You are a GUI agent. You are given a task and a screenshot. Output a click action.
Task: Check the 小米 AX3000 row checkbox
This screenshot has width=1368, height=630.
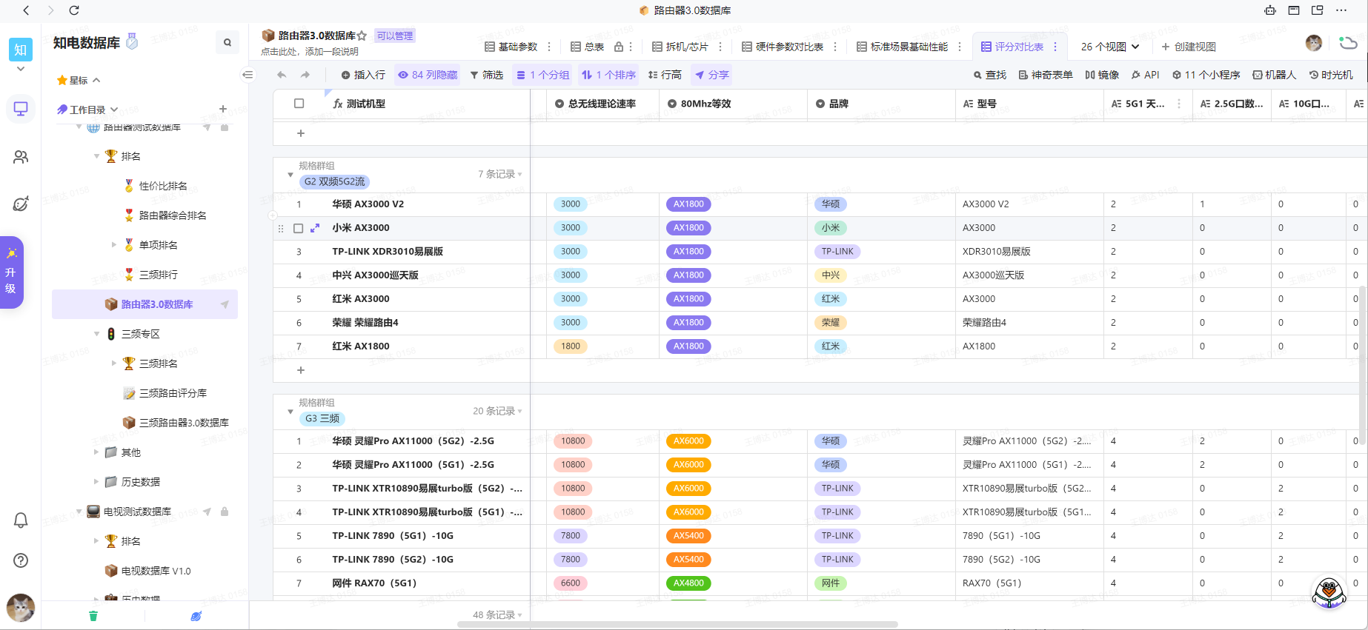click(299, 228)
